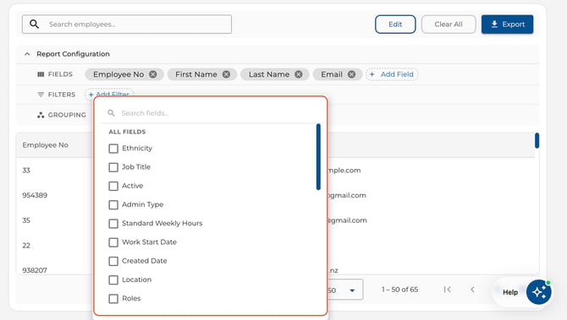
Task: Enable the Standard Weekly Hours checkbox
Action: tap(113, 223)
